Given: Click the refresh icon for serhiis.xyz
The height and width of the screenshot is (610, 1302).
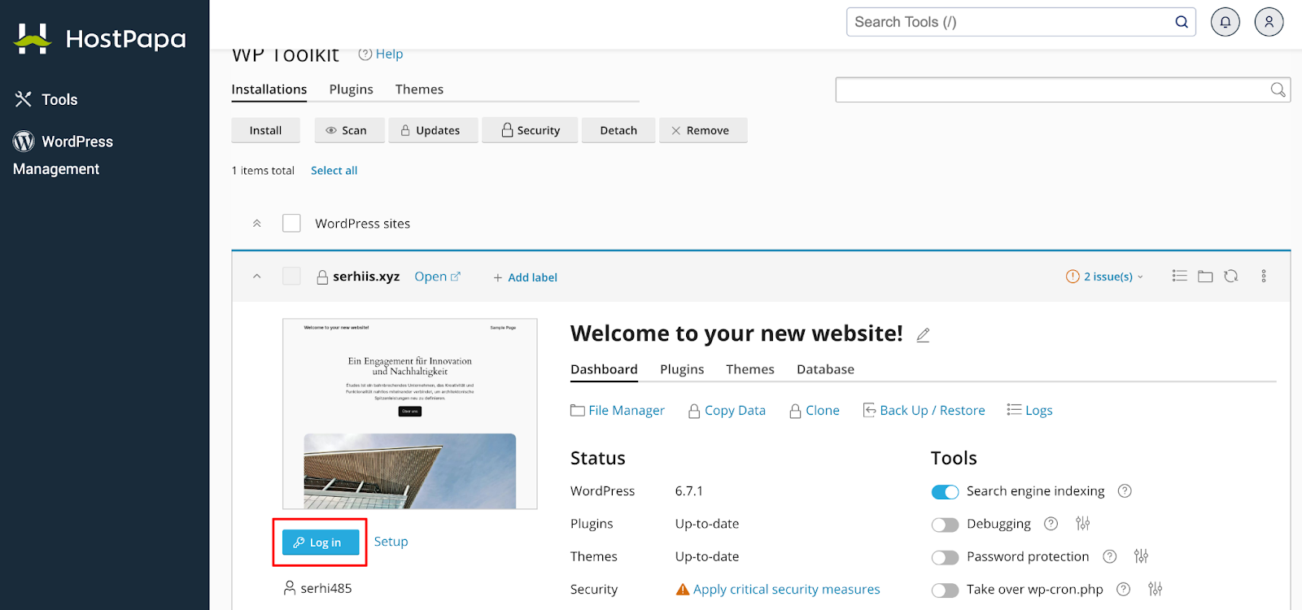Looking at the screenshot, I should tap(1231, 277).
